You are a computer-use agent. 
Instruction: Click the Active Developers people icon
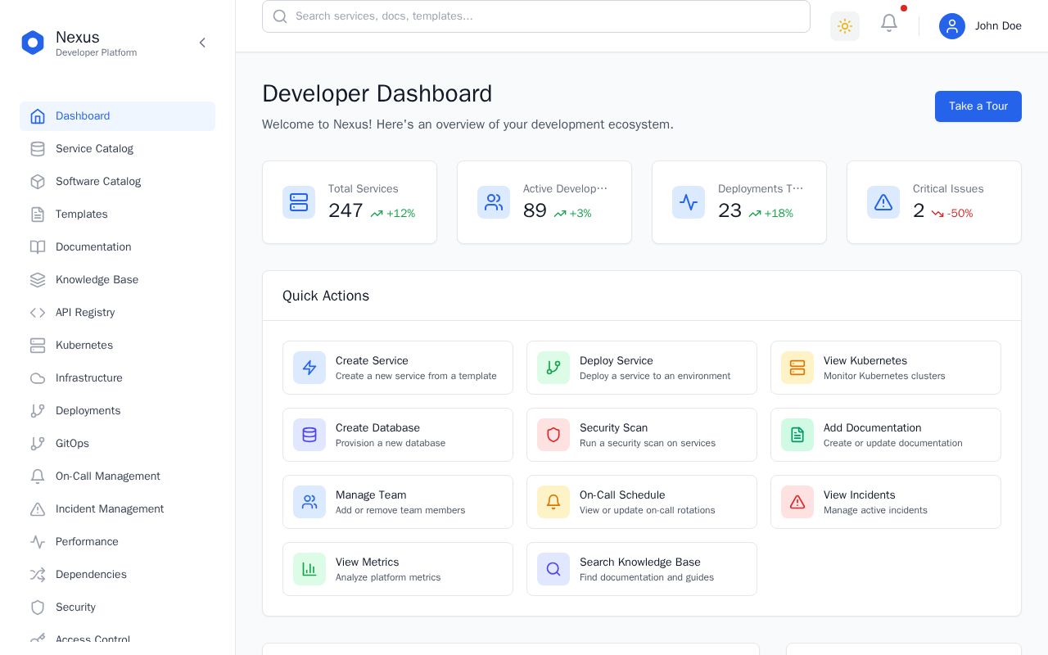494,202
